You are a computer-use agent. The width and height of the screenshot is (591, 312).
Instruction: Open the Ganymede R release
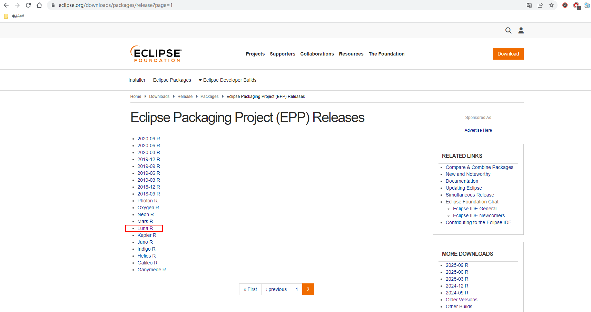coord(151,270)
